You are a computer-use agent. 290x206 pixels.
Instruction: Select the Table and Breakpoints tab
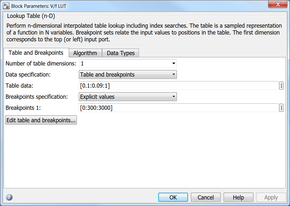[x=36, y=53]
